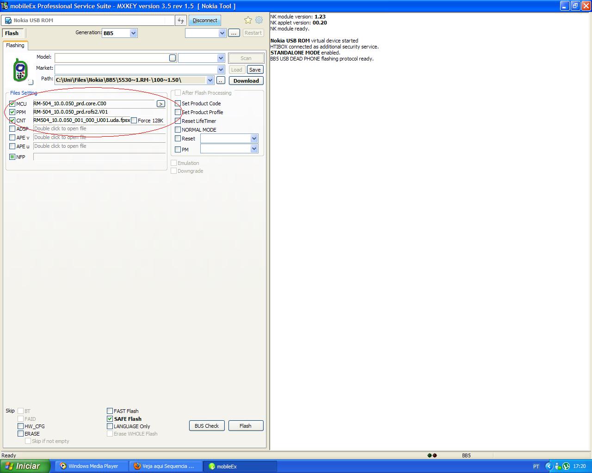This screenshot has height=473, width=592.
Task: Select the Flash main tab
Action: (12, 33)
